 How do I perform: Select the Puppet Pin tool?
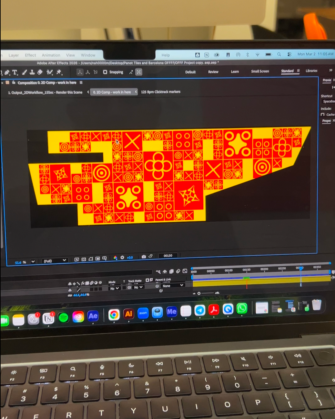point(59,72)
